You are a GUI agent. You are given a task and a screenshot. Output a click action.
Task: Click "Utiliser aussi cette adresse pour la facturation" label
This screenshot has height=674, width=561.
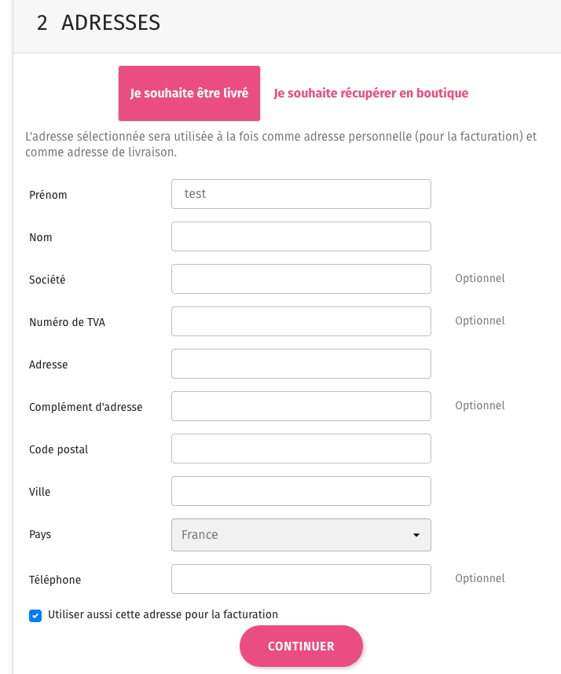(163, 614)
